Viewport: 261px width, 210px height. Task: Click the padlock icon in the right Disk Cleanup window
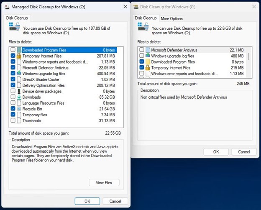point(147,68)
